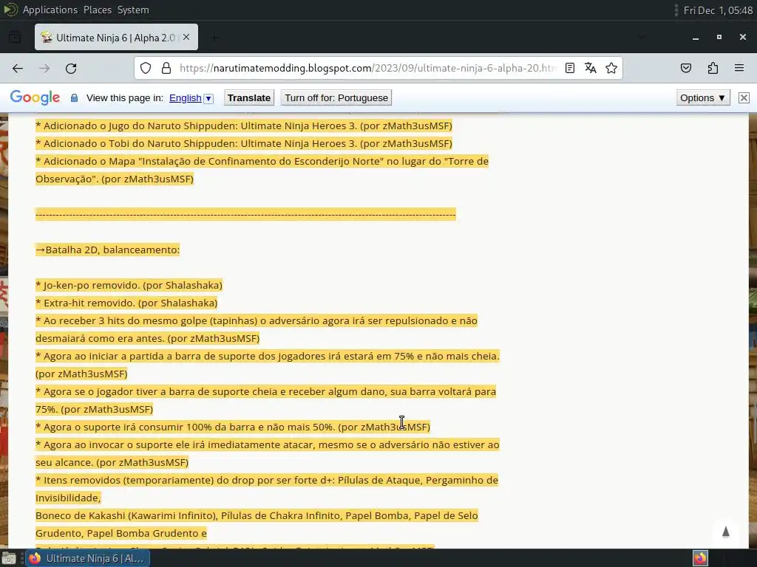Click the address bar URL field

pyautogui.click(x=367, y=68)
